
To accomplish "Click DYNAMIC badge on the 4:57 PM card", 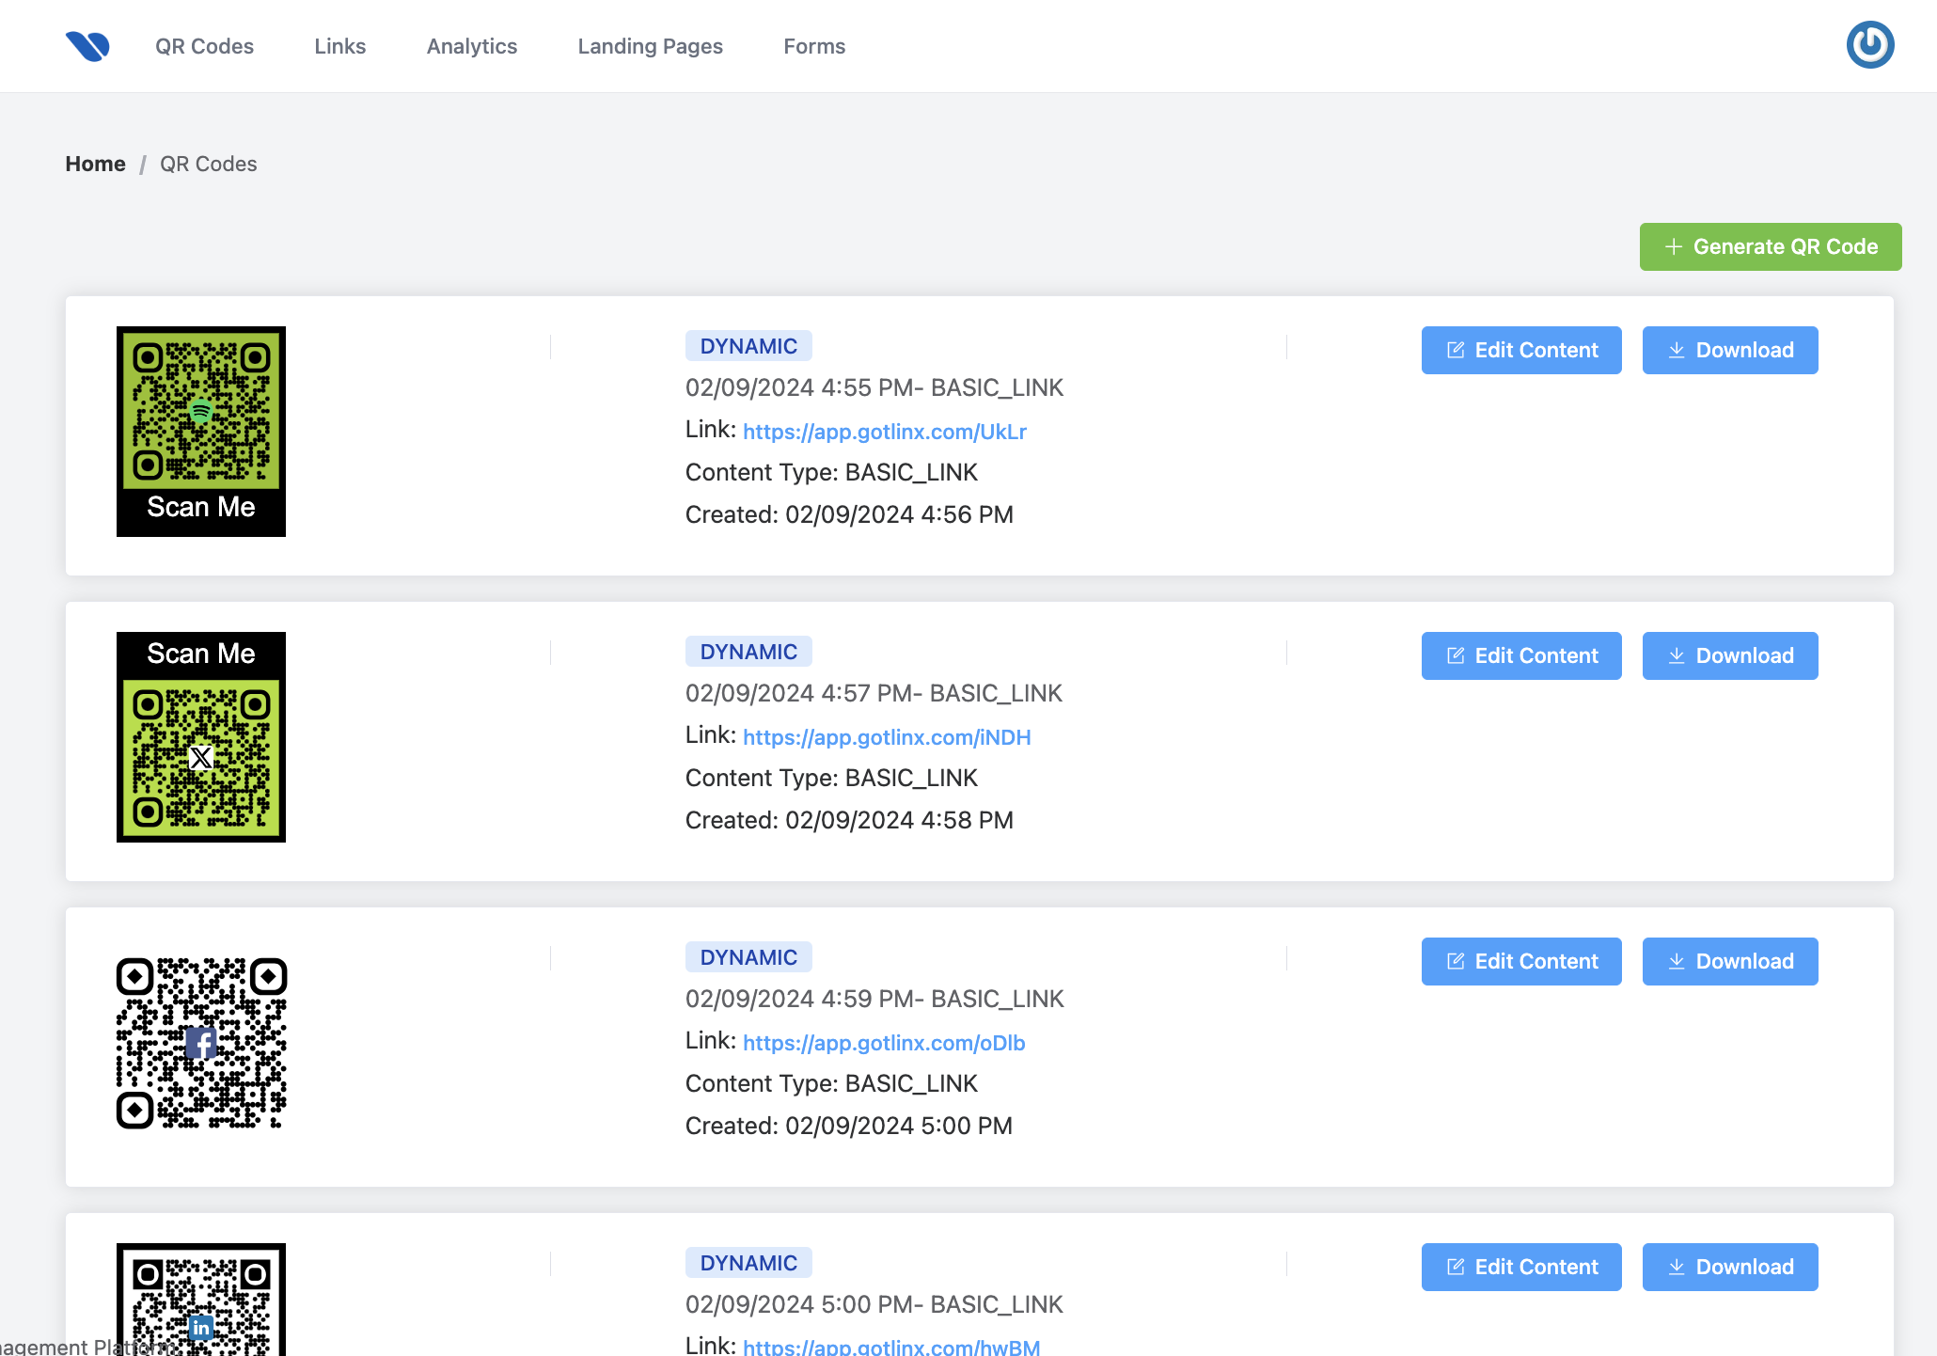I will tap(748, 652).
